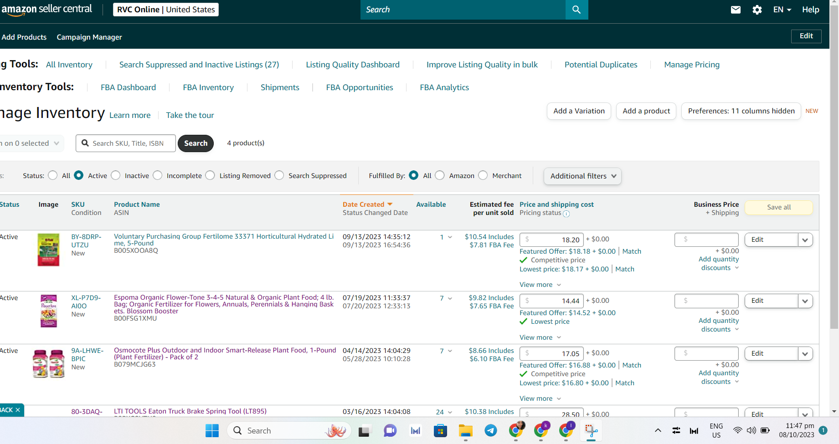839x444 pixels.
Task: Click the black Search button
Action: 196,143
